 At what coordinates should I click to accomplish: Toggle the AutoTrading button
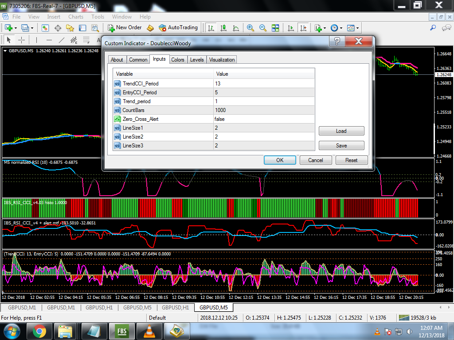tap(178, 27)
